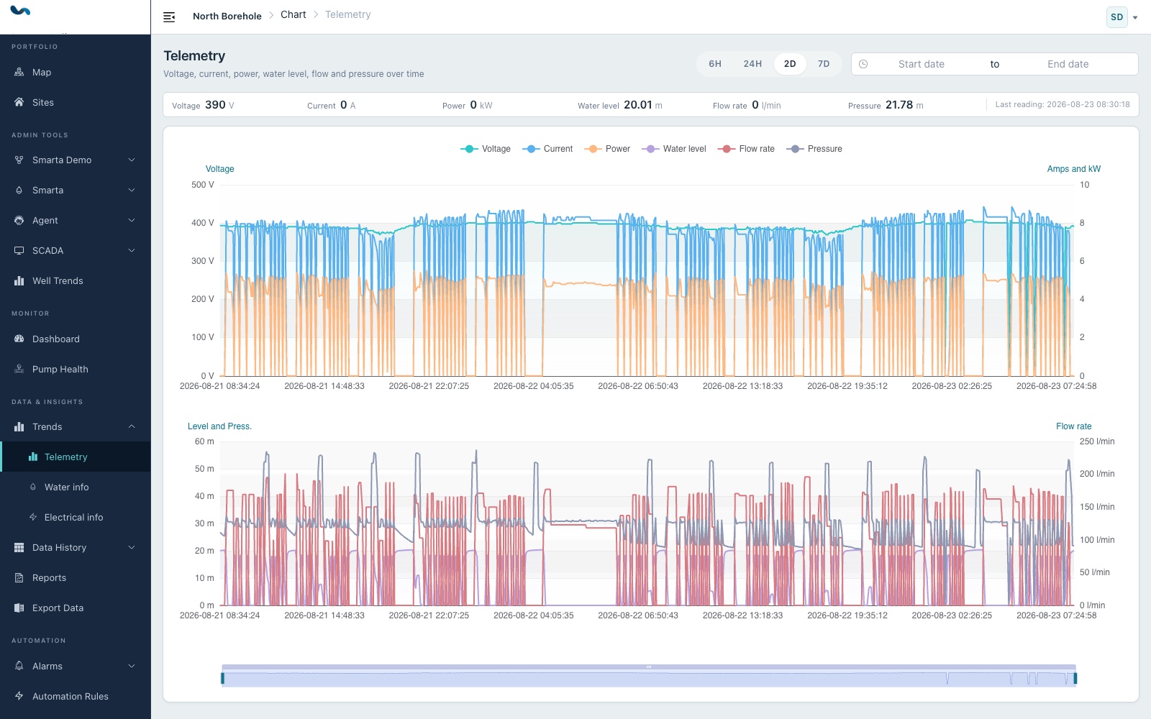Screen dimensions: 1151x719
Task: Click the Start date input field
Action: 922,64
